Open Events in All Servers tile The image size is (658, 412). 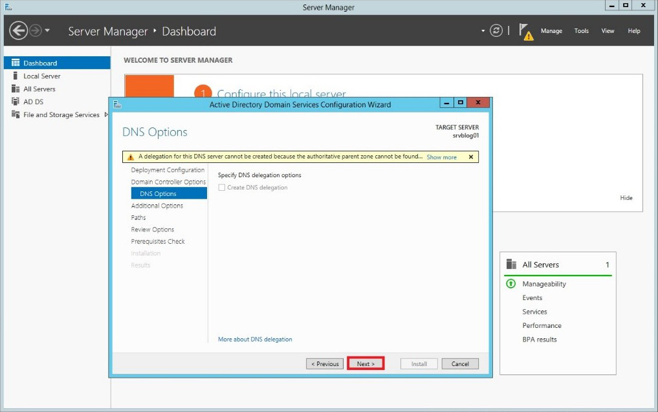(x=532, y=298)
